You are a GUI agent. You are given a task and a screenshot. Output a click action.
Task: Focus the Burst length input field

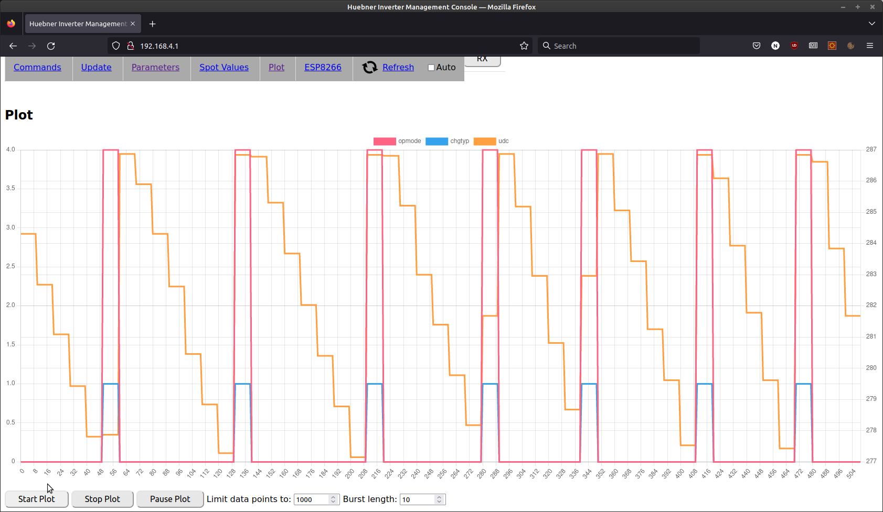tap(418, 499)
